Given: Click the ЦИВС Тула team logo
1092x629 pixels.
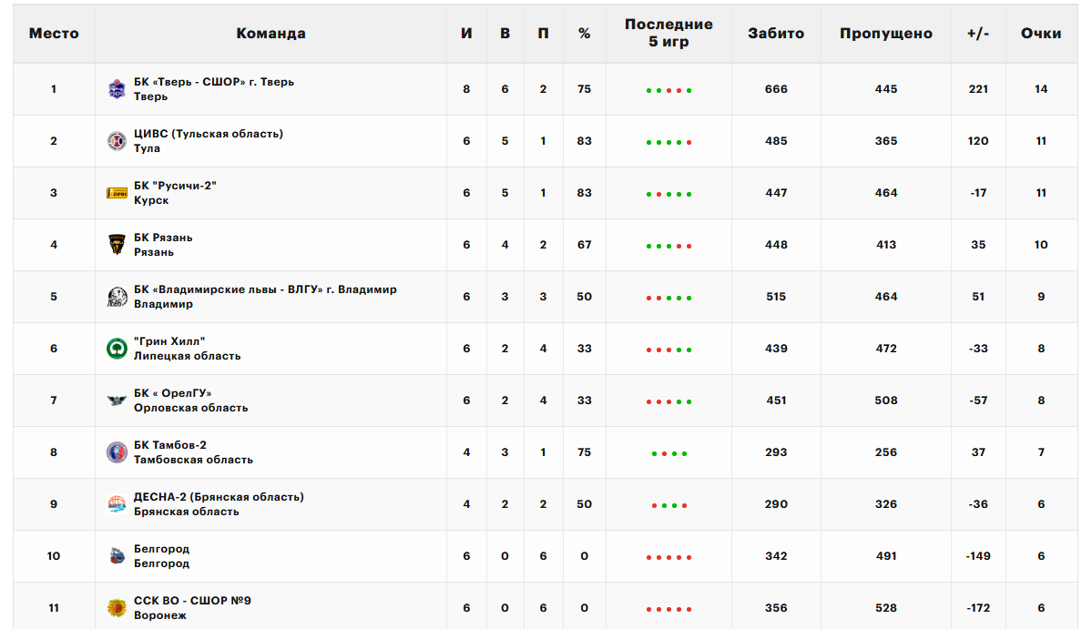Looking at the screenshot, I should pos(117,141).
